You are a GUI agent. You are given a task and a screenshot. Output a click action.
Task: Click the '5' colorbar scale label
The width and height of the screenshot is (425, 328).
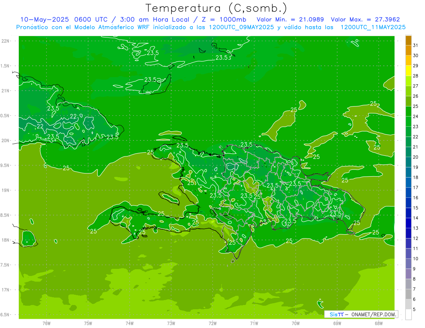(414, 310)
